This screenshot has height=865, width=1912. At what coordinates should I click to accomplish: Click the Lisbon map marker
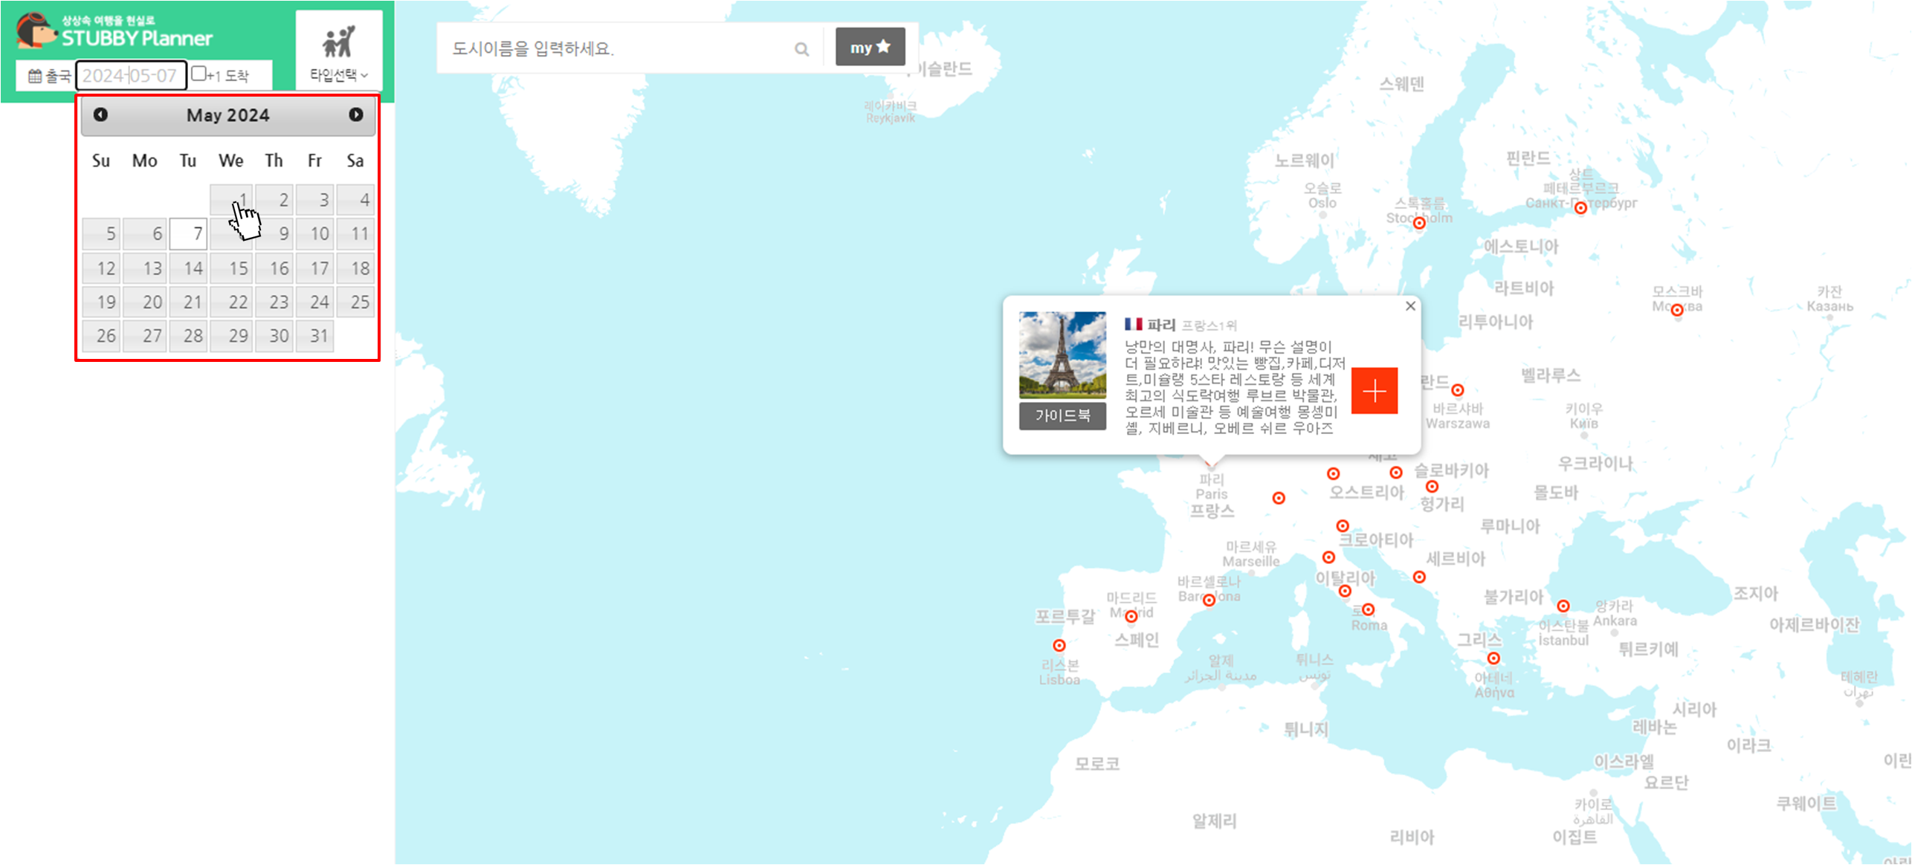[1059, 645]
